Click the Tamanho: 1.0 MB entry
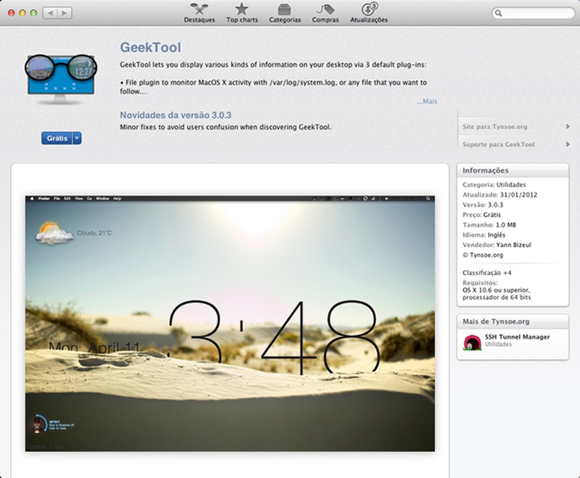580x478 pixels. [489, 225]
